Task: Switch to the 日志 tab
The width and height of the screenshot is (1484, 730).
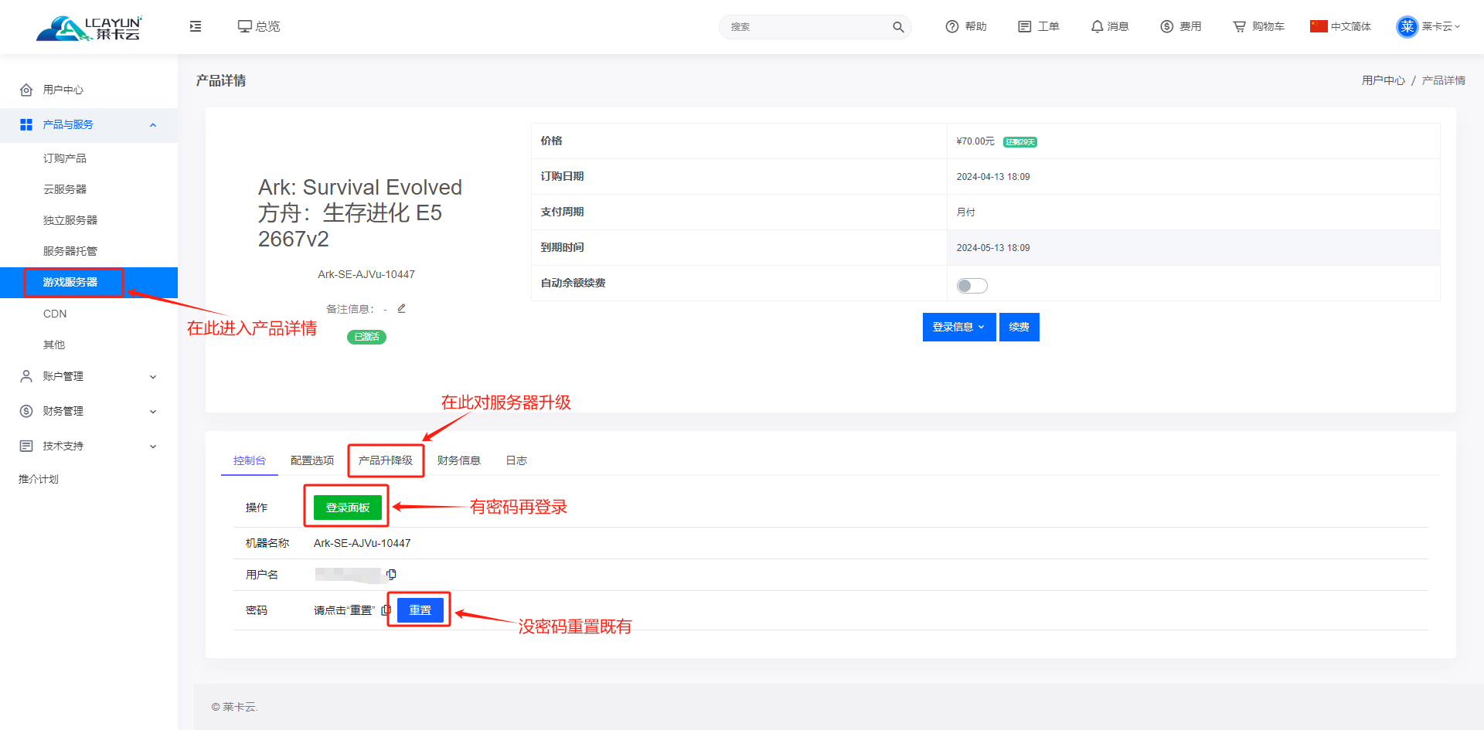Action: (516, 460)
